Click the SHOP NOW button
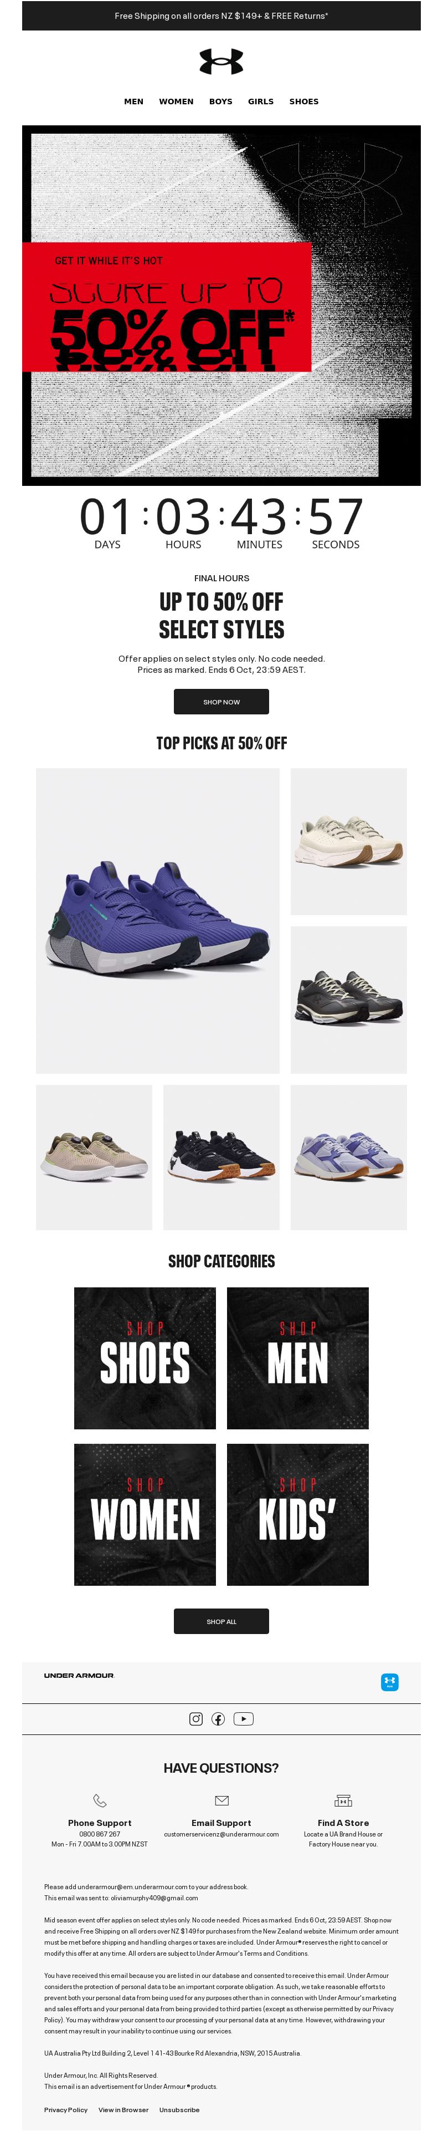The height and width of the screenshot is (2141, 443). 221,702
